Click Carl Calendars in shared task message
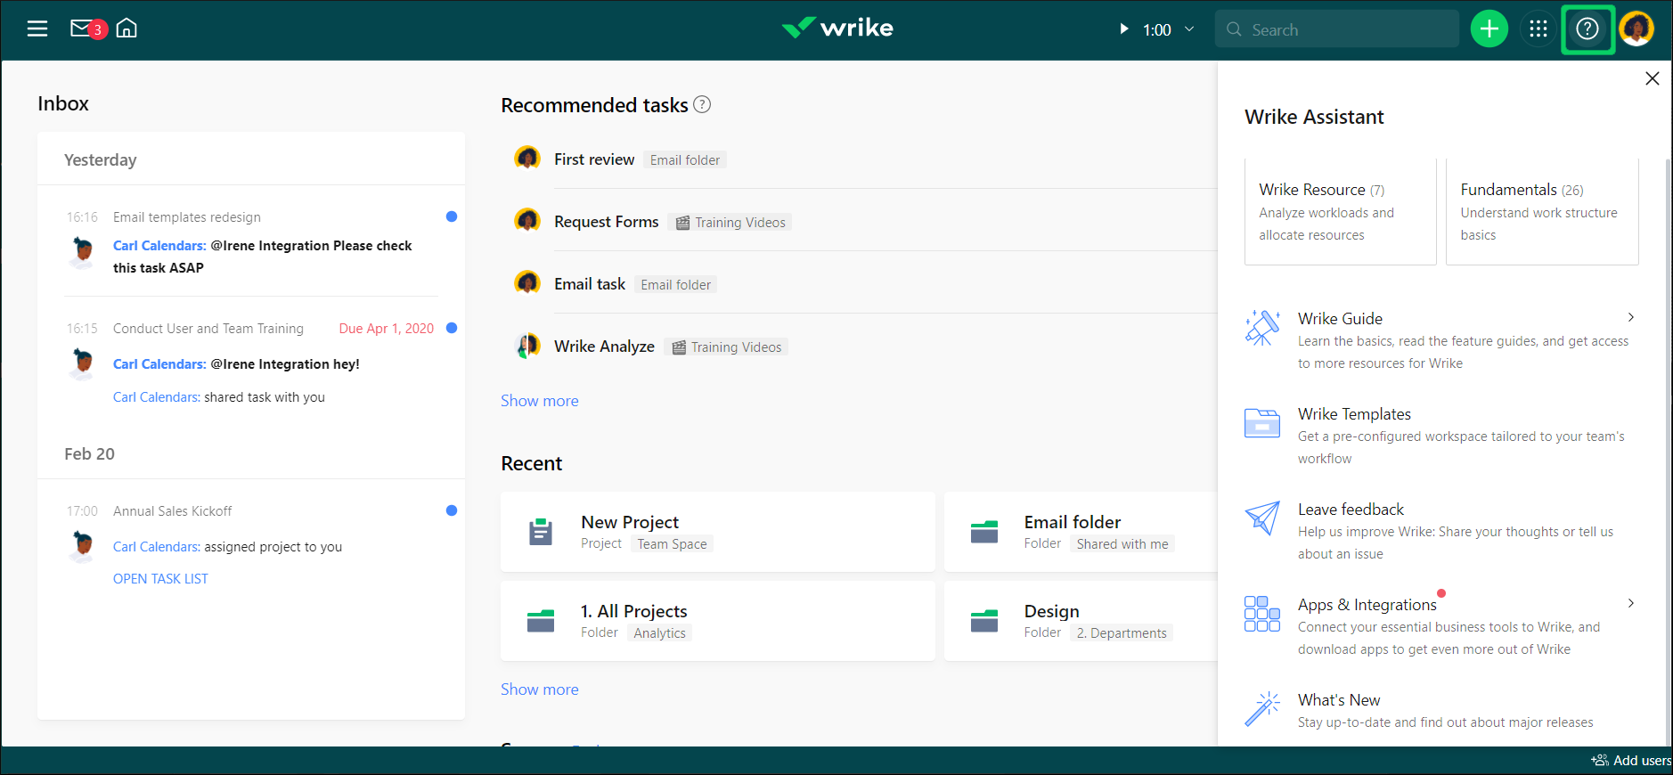This screenshot has width=1673, height=775. tap(157, 397)
